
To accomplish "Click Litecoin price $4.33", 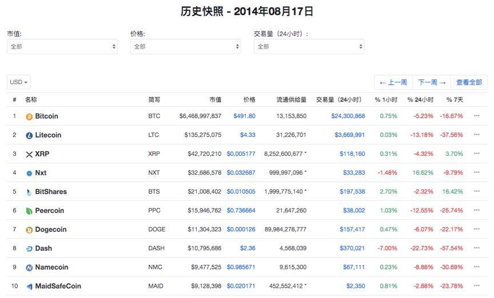I will (x=248, y=135).
